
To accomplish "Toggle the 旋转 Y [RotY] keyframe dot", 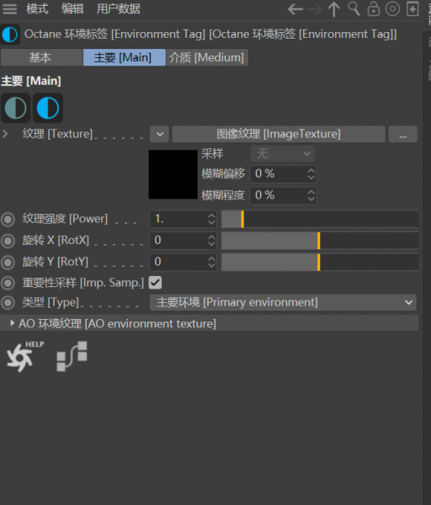I will (x=8, y=263).
